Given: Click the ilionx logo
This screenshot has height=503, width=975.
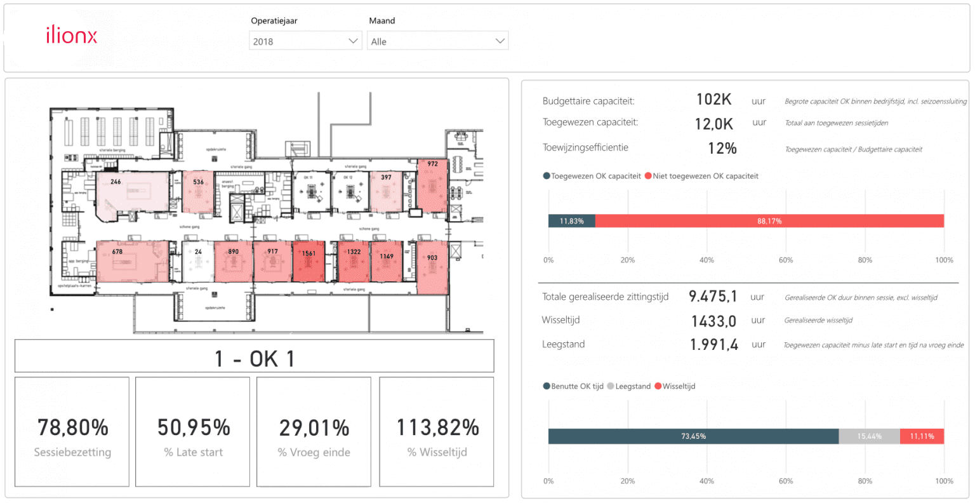Looking at the screenshot, I should (71, 36).
